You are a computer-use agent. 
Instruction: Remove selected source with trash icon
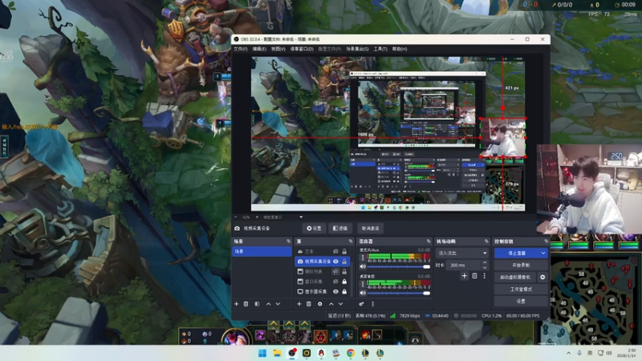(309, 304)
